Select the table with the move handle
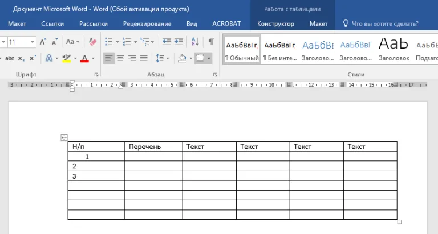 (64, 138)
